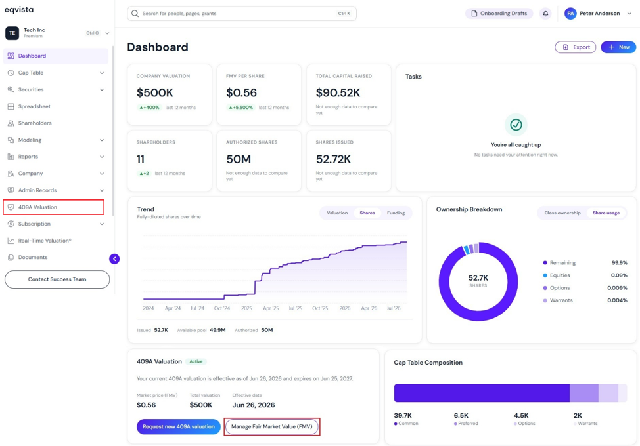The height and width of the screenshot is (446, 640).
Task: Expand the Securities submenu chevron
Action: click(102, 90)
